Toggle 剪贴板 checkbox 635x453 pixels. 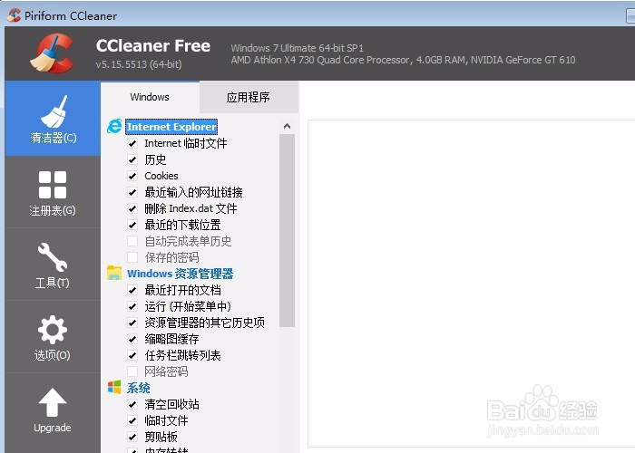132,437
